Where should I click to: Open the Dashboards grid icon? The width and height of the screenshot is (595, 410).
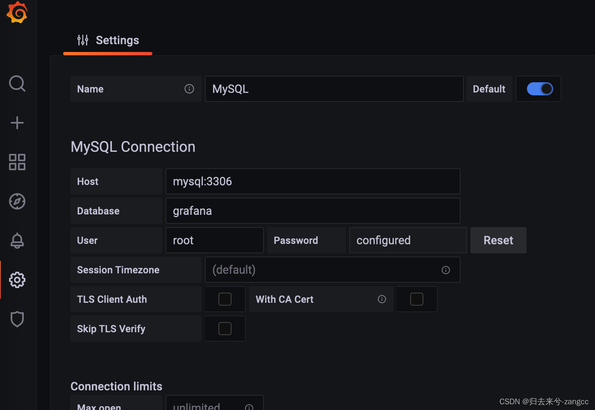click(x=17, y=162)
